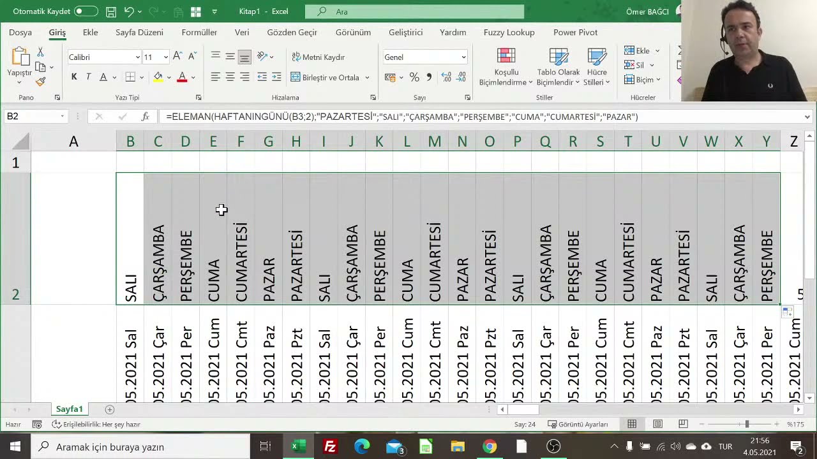Apply the red font color
817x459 pixels.
click(182, 77)
